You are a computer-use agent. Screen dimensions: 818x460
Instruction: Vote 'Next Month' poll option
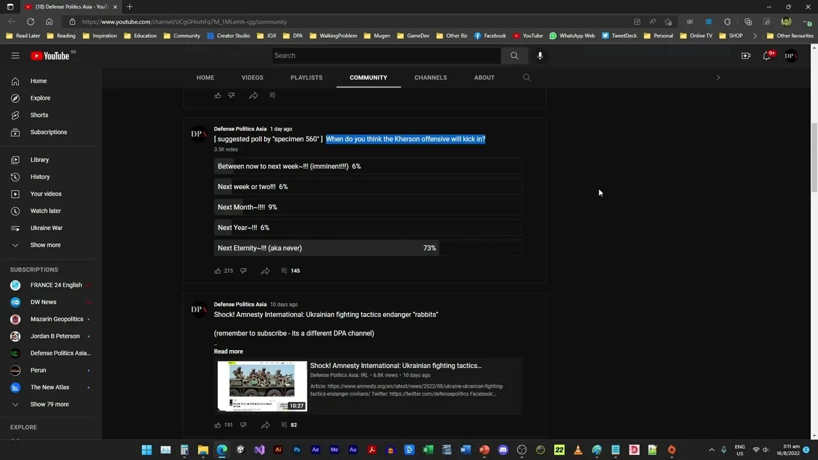click(367, 207)
